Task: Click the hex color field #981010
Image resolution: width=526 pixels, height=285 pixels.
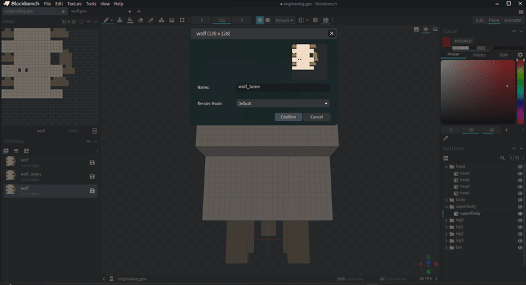Action: [x=463, y=41]
